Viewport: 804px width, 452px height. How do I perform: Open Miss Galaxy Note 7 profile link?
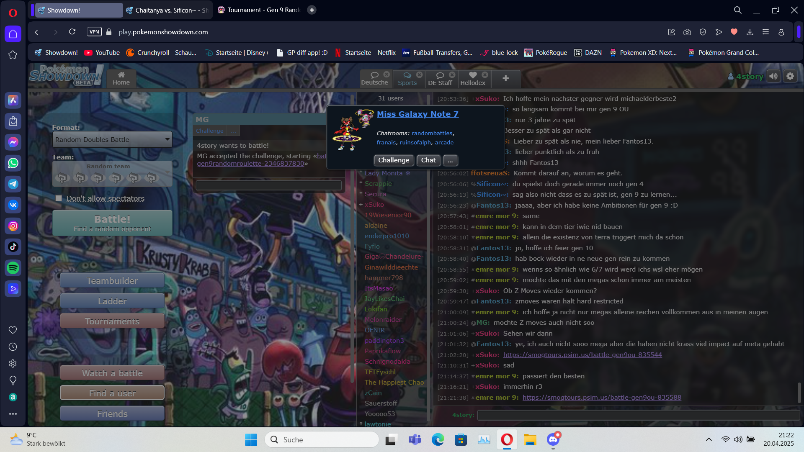point(417,114)
